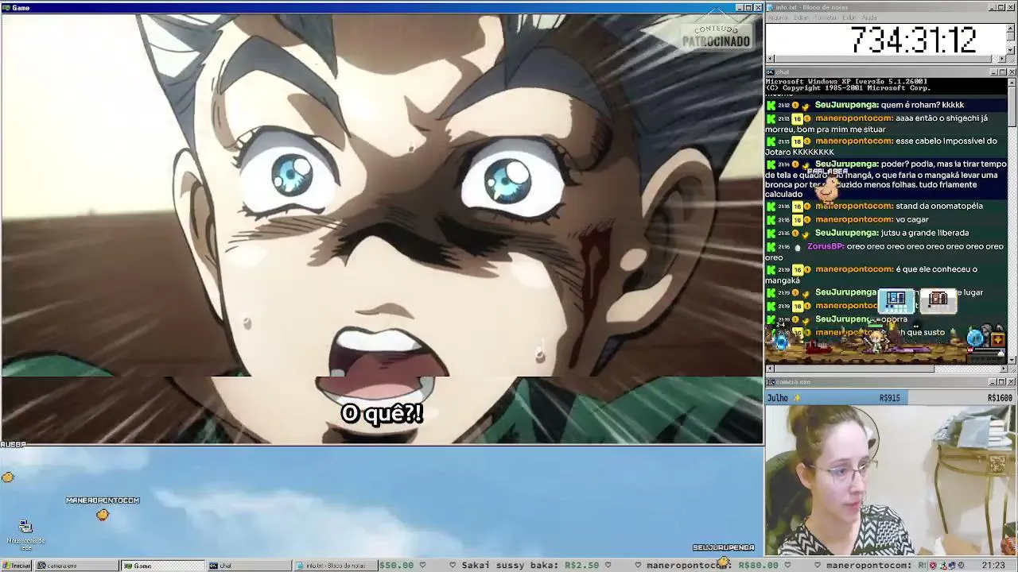Open Arquivo menu in Bloco de notas
This screenshot has width=1018, height=572.
(x=777, y=17)
